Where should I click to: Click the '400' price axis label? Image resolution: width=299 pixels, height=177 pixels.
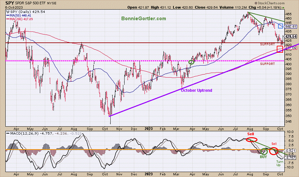[x=288, y=64]
